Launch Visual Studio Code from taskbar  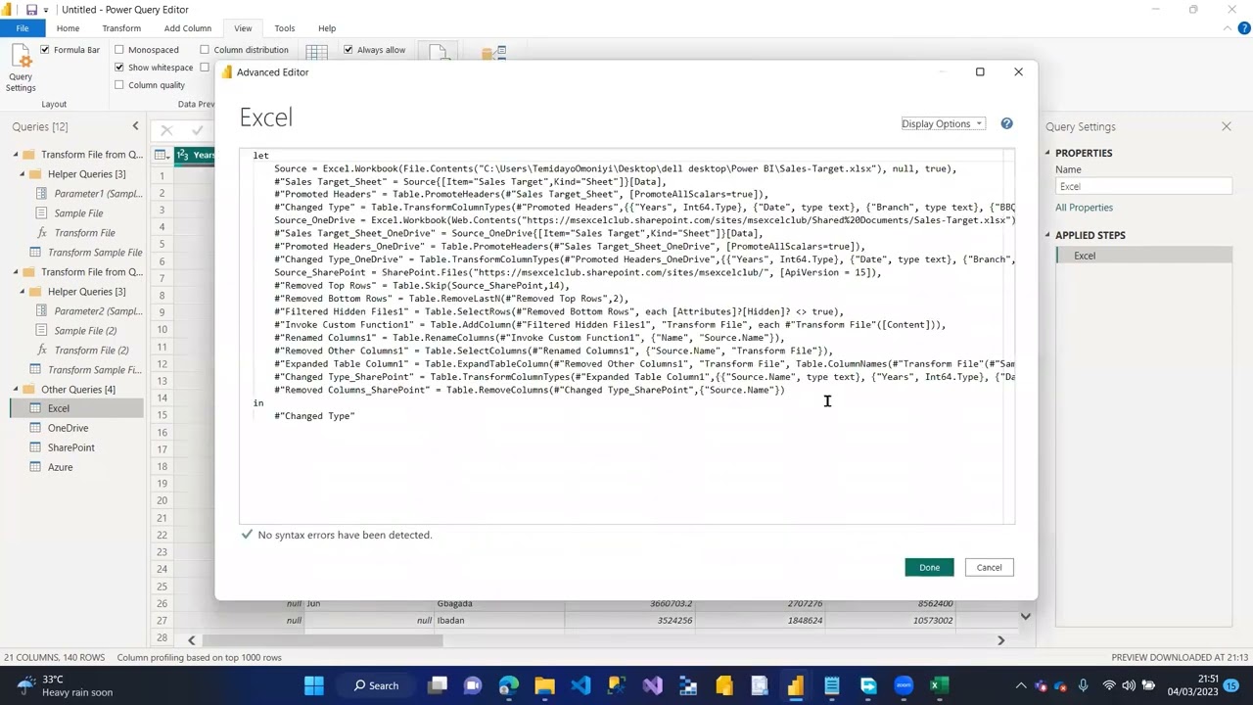coord(580,685)
